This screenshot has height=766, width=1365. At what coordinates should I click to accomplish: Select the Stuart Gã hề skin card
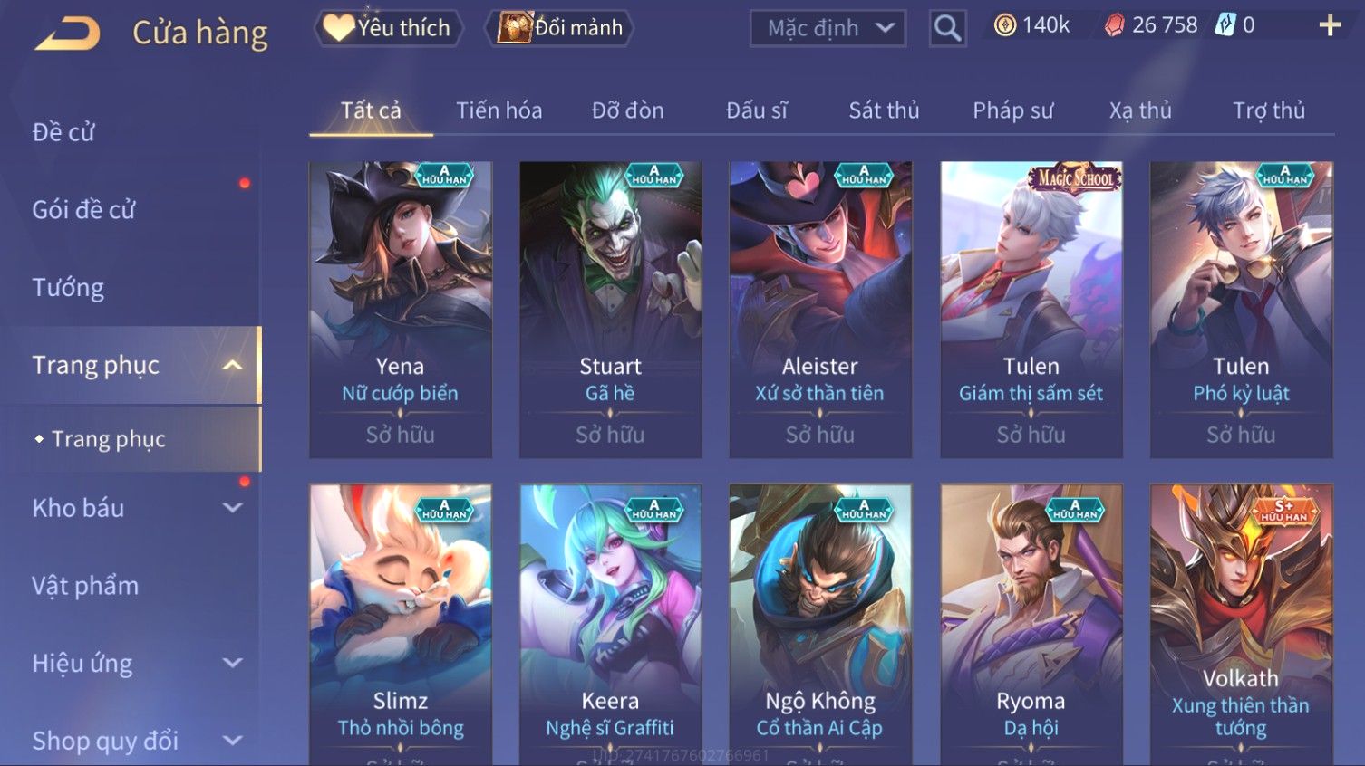click(610, 310)
